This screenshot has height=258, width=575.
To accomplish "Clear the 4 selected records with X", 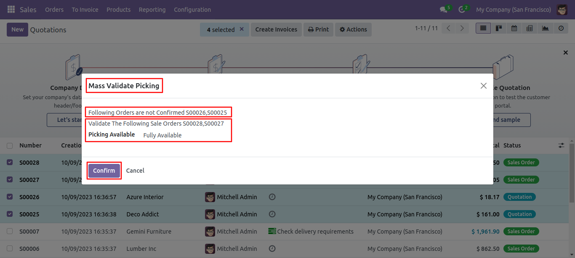I will click(x=242, y=29).
